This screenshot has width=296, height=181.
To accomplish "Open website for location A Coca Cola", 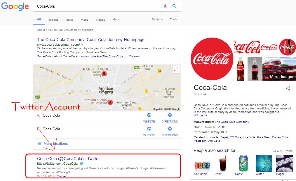I will 149,117.
